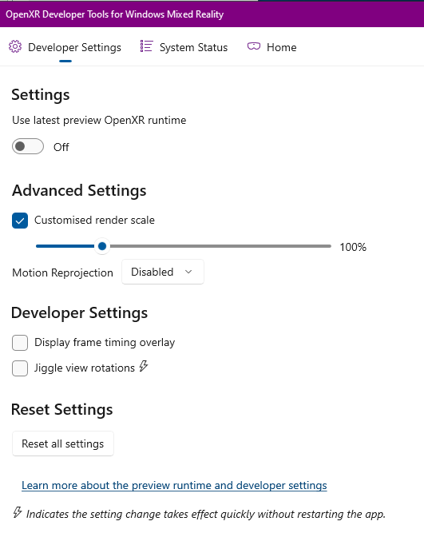Toggle the preview OpenXR runtime switch

tap(28, 146)
